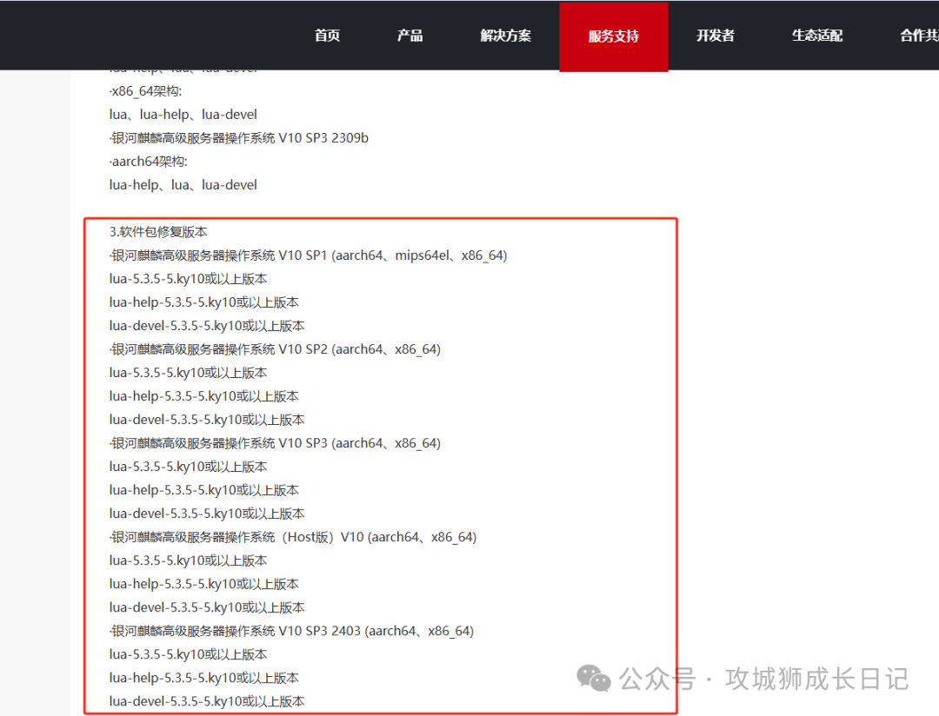Click lua-5.3.5-5.ky10 line under V10 SP3 2403
The height and width of the screenshot is (716, 939).
[188, 655]
